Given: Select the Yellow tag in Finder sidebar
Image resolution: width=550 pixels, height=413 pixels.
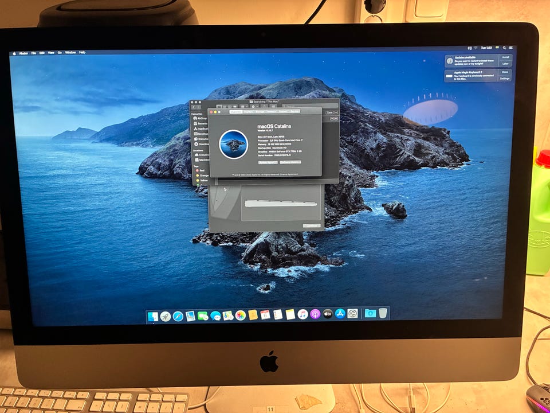Looking at the screenshot, I should pos(202,181).
